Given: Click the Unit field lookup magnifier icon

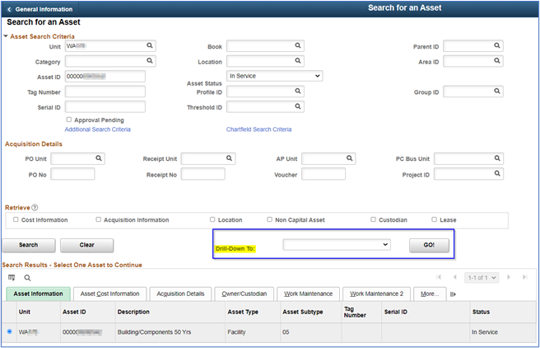Looking at the screenshot, I should pos(150,47).
